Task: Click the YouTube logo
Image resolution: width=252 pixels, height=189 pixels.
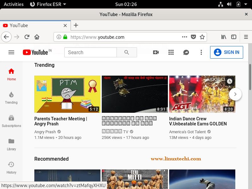Action: pyautogui.click(x=35, y=52)
